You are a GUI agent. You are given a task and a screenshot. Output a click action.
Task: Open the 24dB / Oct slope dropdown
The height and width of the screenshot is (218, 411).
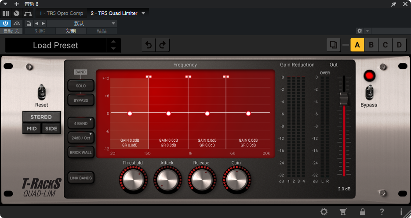coord(81,138)
